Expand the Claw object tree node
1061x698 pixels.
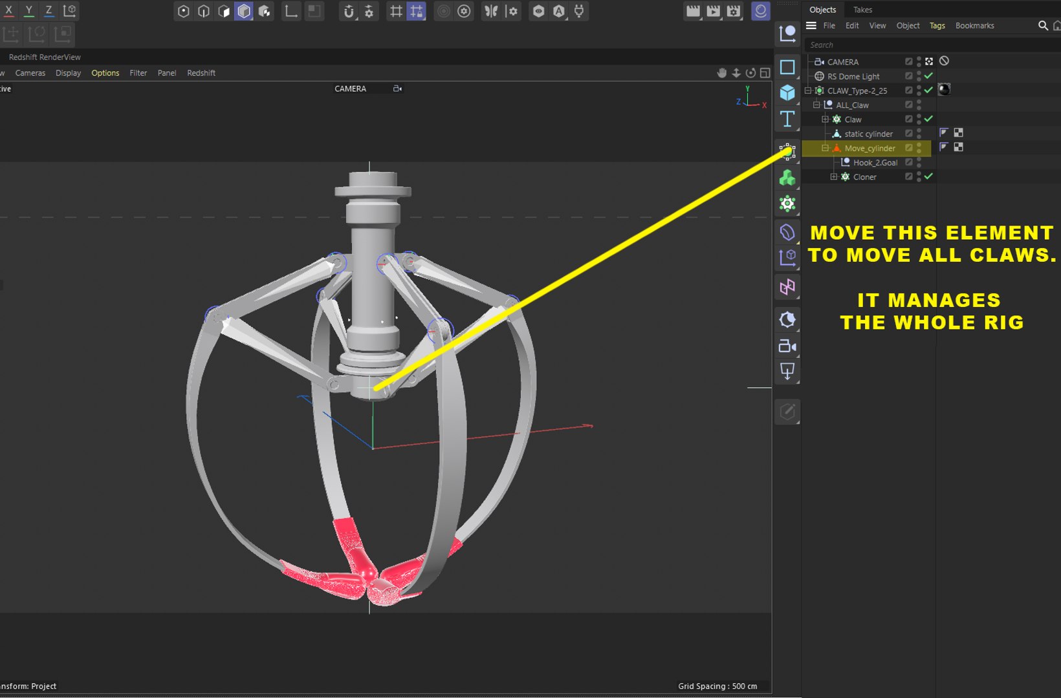click(825, 119)
